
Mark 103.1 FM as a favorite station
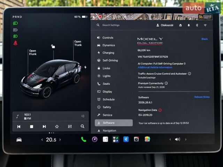click(57, 126)
